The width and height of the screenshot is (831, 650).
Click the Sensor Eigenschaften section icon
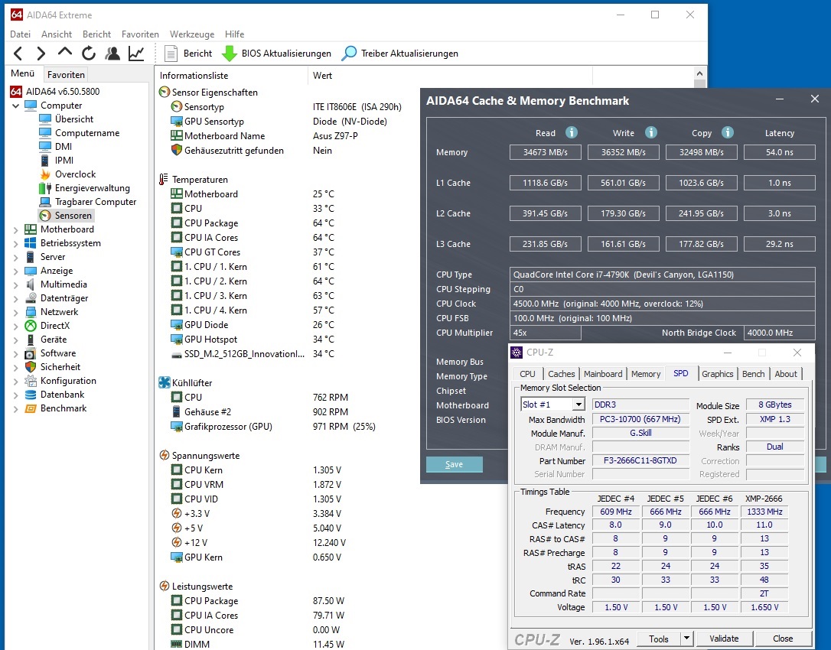[165, 93]
